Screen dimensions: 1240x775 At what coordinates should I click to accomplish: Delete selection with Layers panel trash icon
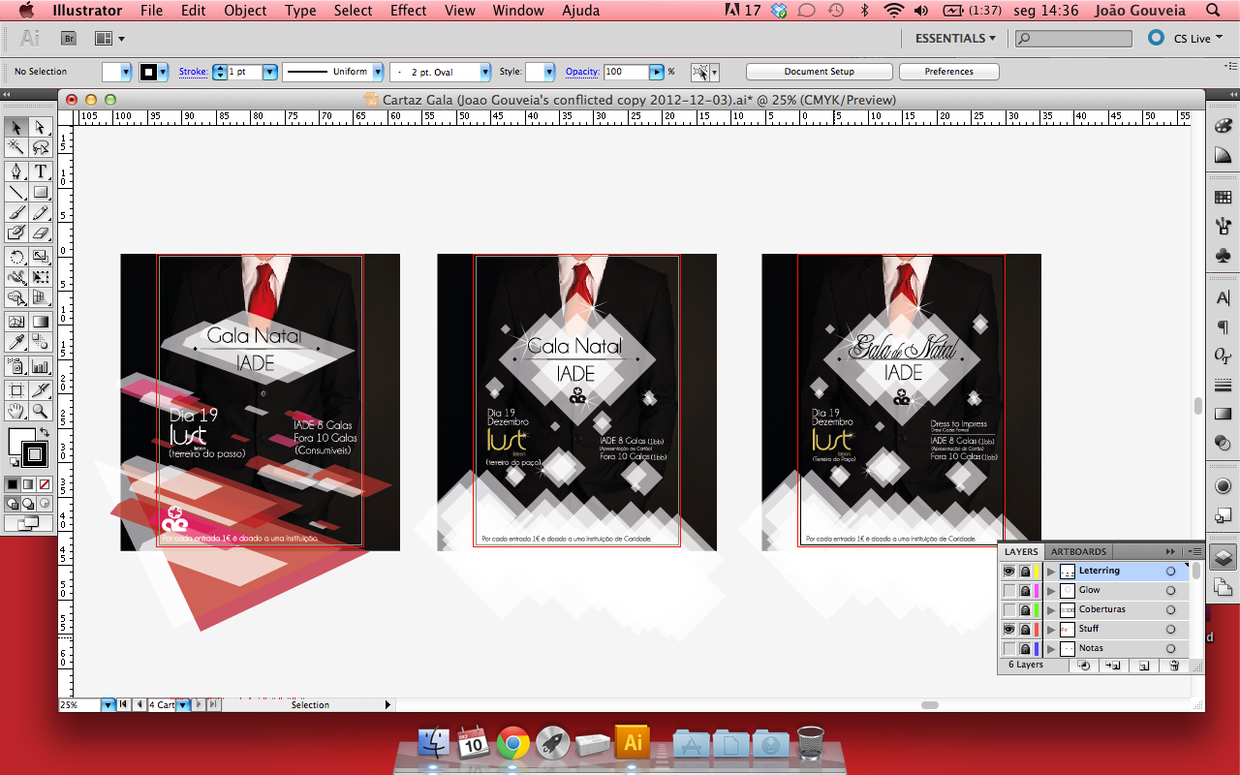[x=1174, y=666]
